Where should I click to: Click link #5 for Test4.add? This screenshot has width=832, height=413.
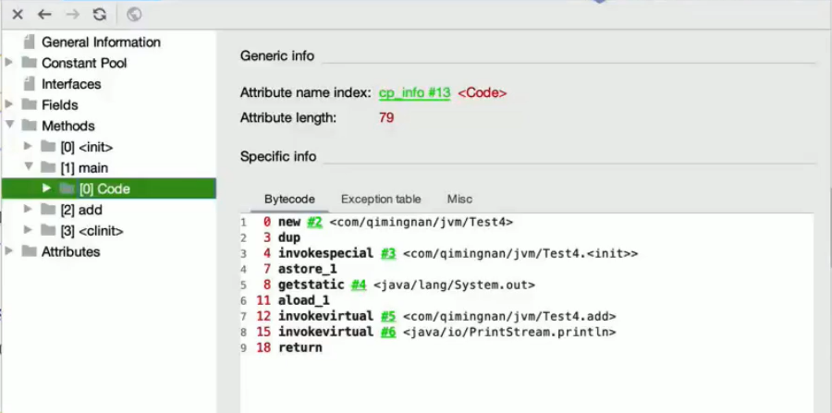[388, 316]
